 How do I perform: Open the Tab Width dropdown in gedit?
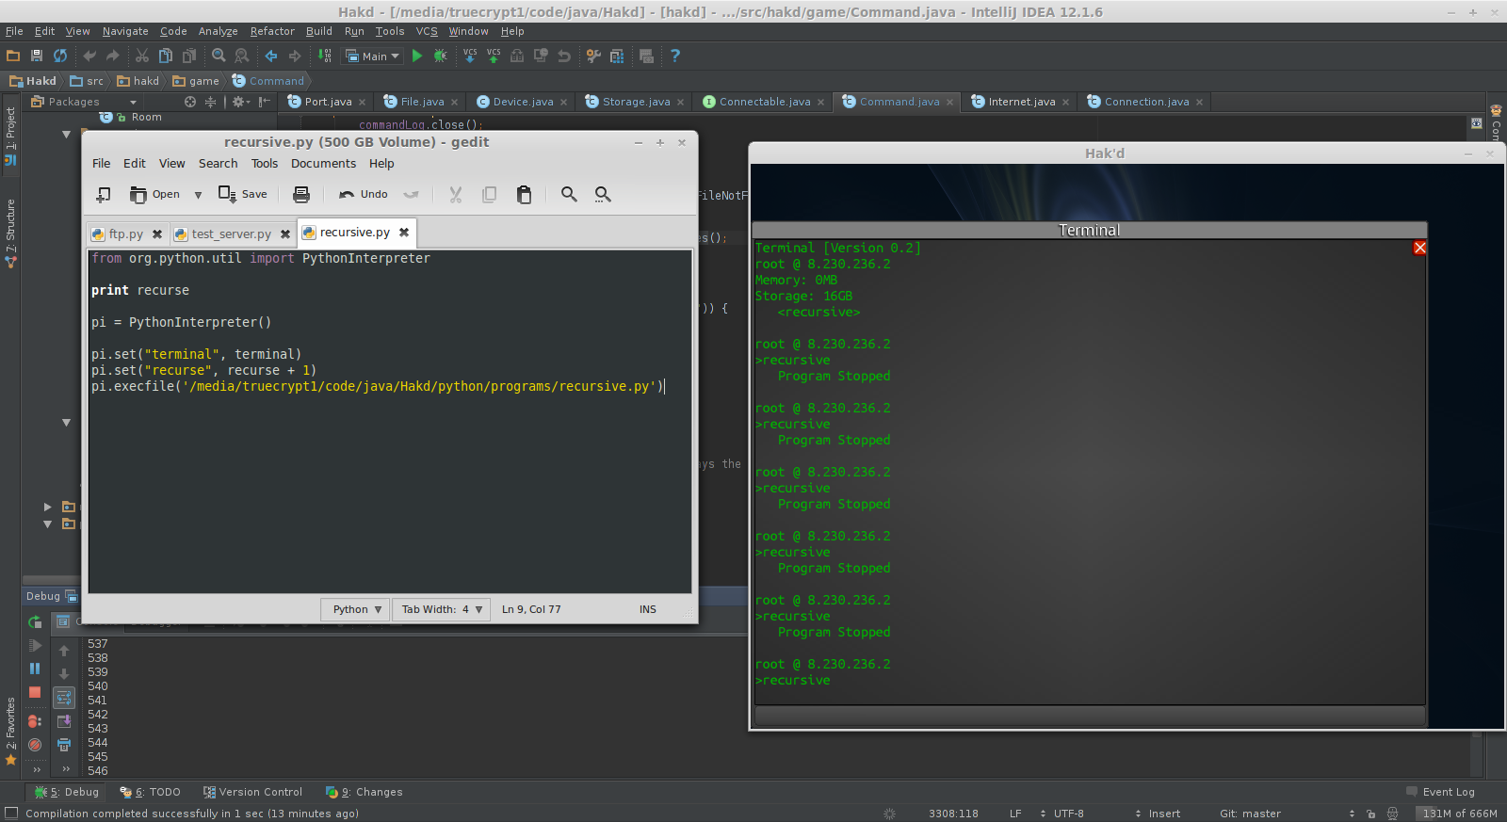pos(441,609)
